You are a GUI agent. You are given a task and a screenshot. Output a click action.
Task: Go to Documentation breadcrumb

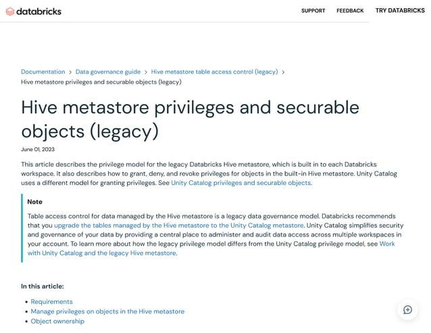43,72
